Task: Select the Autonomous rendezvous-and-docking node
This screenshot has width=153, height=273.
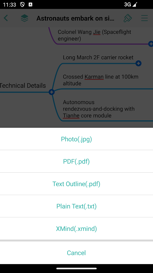Action: pos(99,109)
